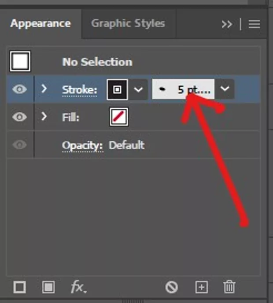Viewport: 273px width, 303px height.
Task: Select the Appearance tab
Action: [41, 23]
